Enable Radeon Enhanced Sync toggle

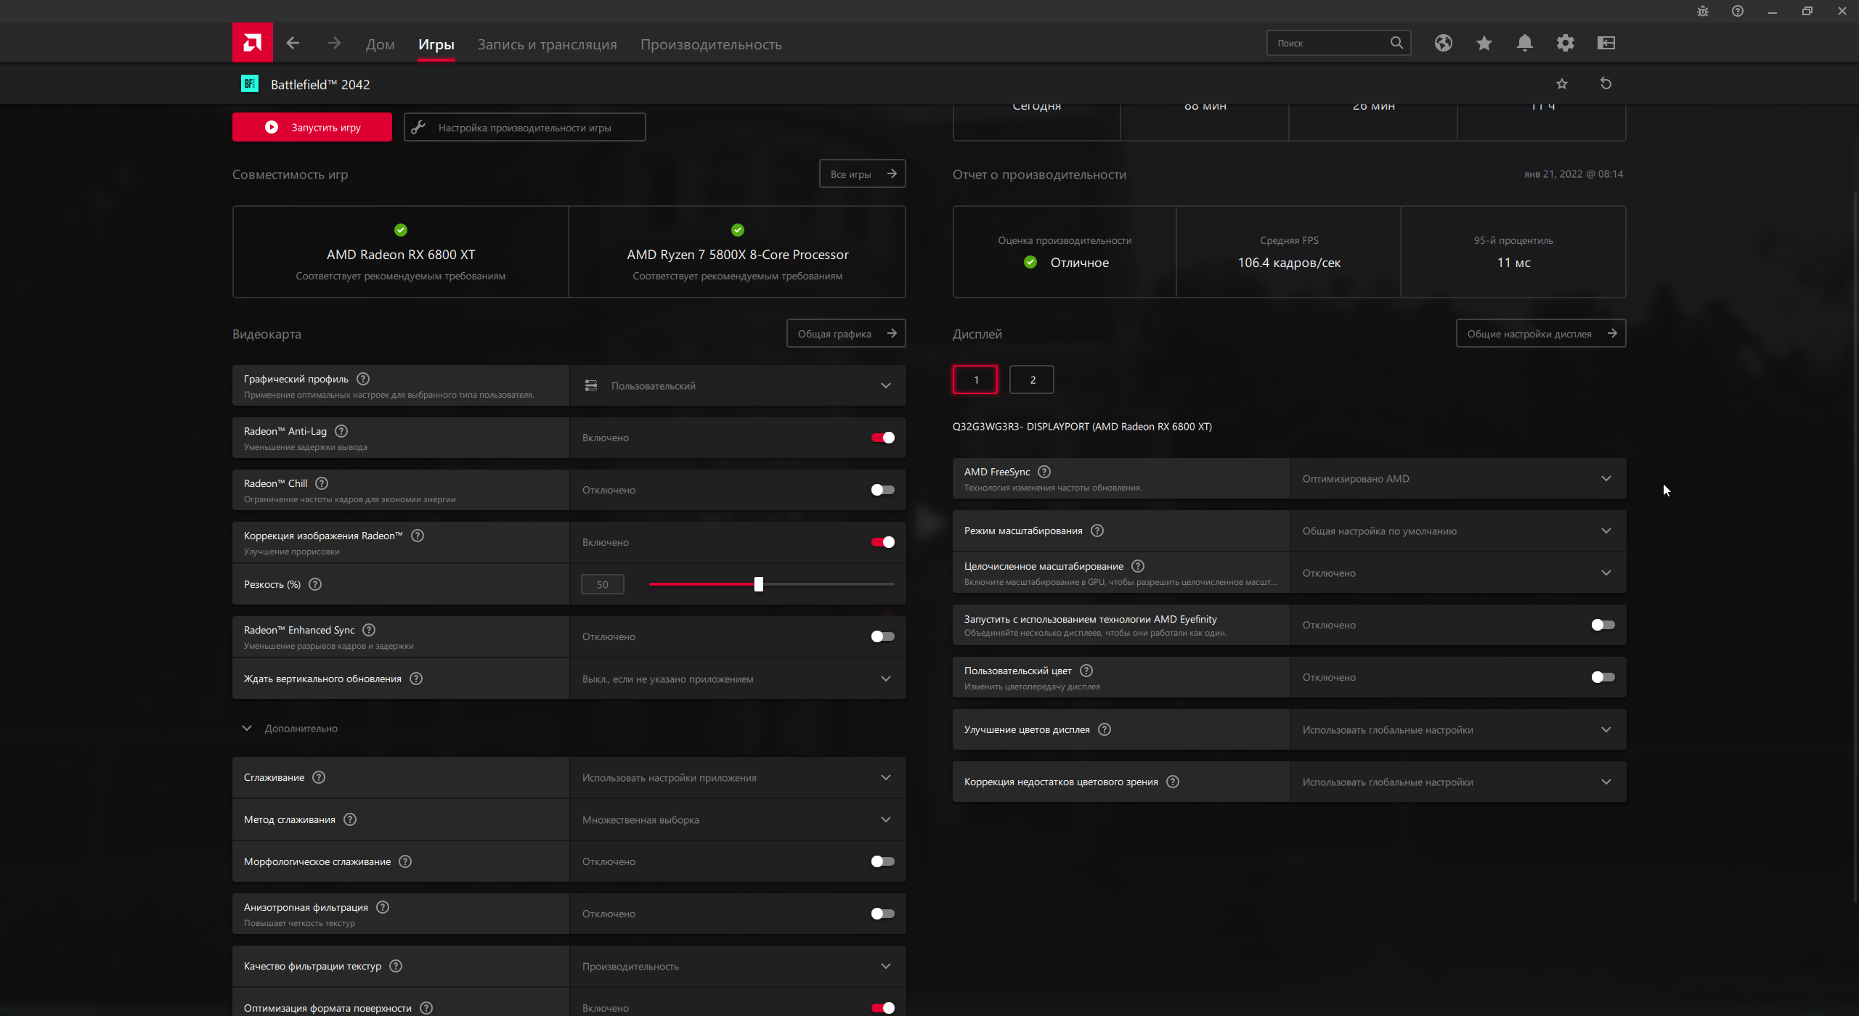[x=882, y=636]
